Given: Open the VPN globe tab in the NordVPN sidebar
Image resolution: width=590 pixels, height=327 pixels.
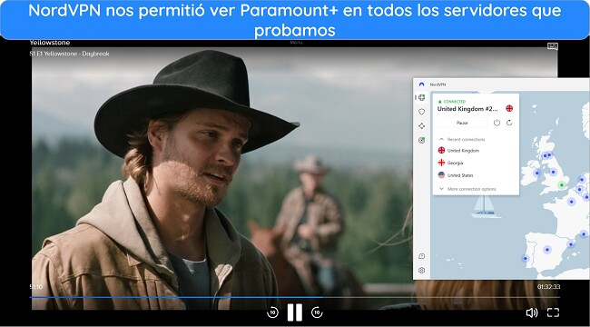Looking at the screenshot, I should (x=421, y=97).
